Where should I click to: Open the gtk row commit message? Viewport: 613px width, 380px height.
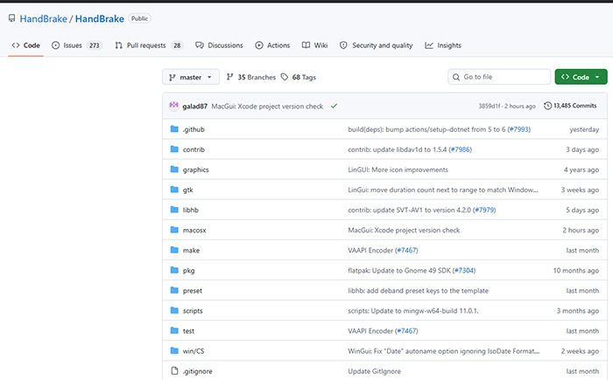click(x=443, y=190)
